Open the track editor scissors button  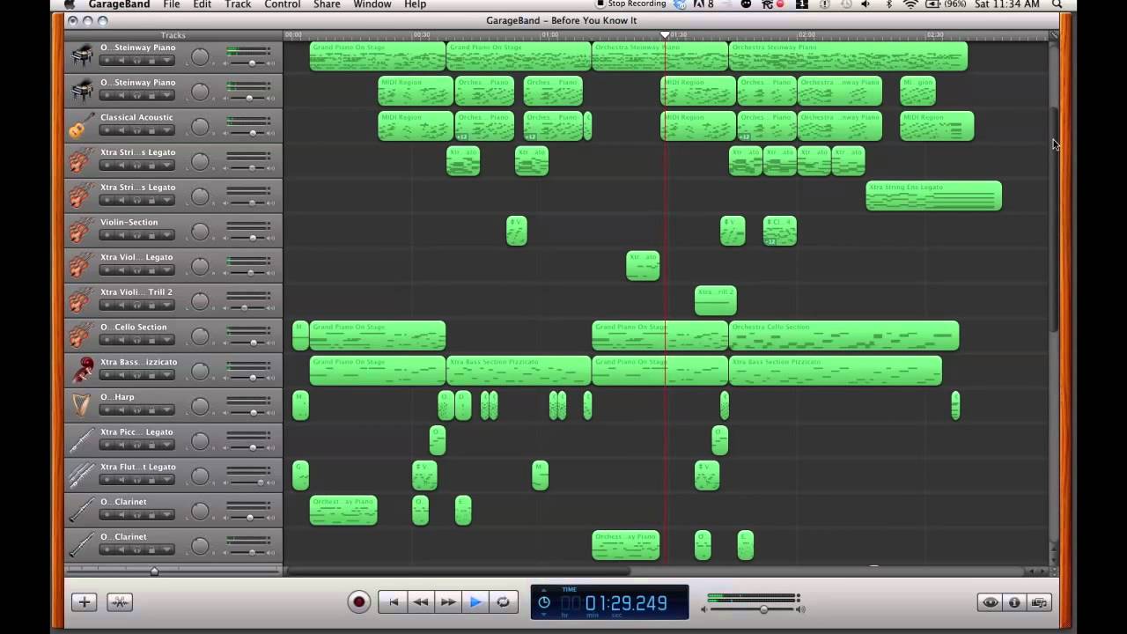pos(120,602)
